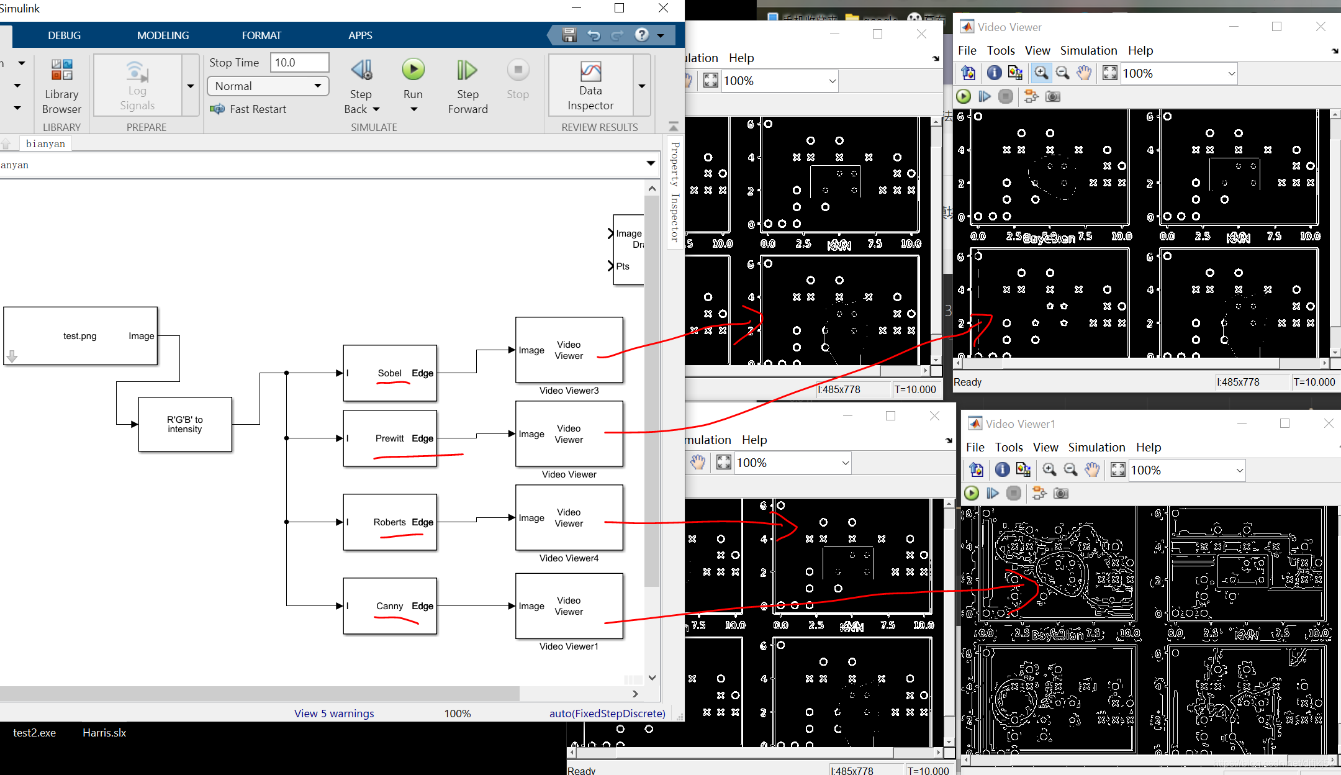Click step icon in Video Viewer1
This screenshot has width=1341, height=775.
993,493
